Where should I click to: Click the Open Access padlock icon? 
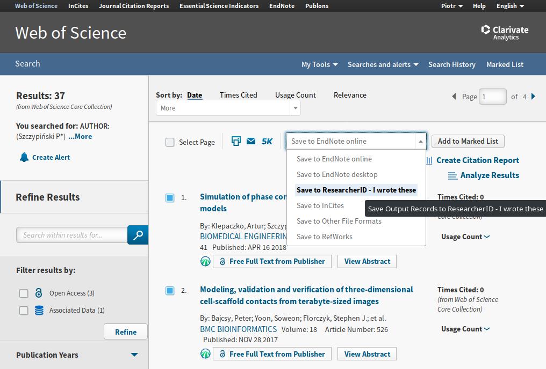click(x=39, y=293)
